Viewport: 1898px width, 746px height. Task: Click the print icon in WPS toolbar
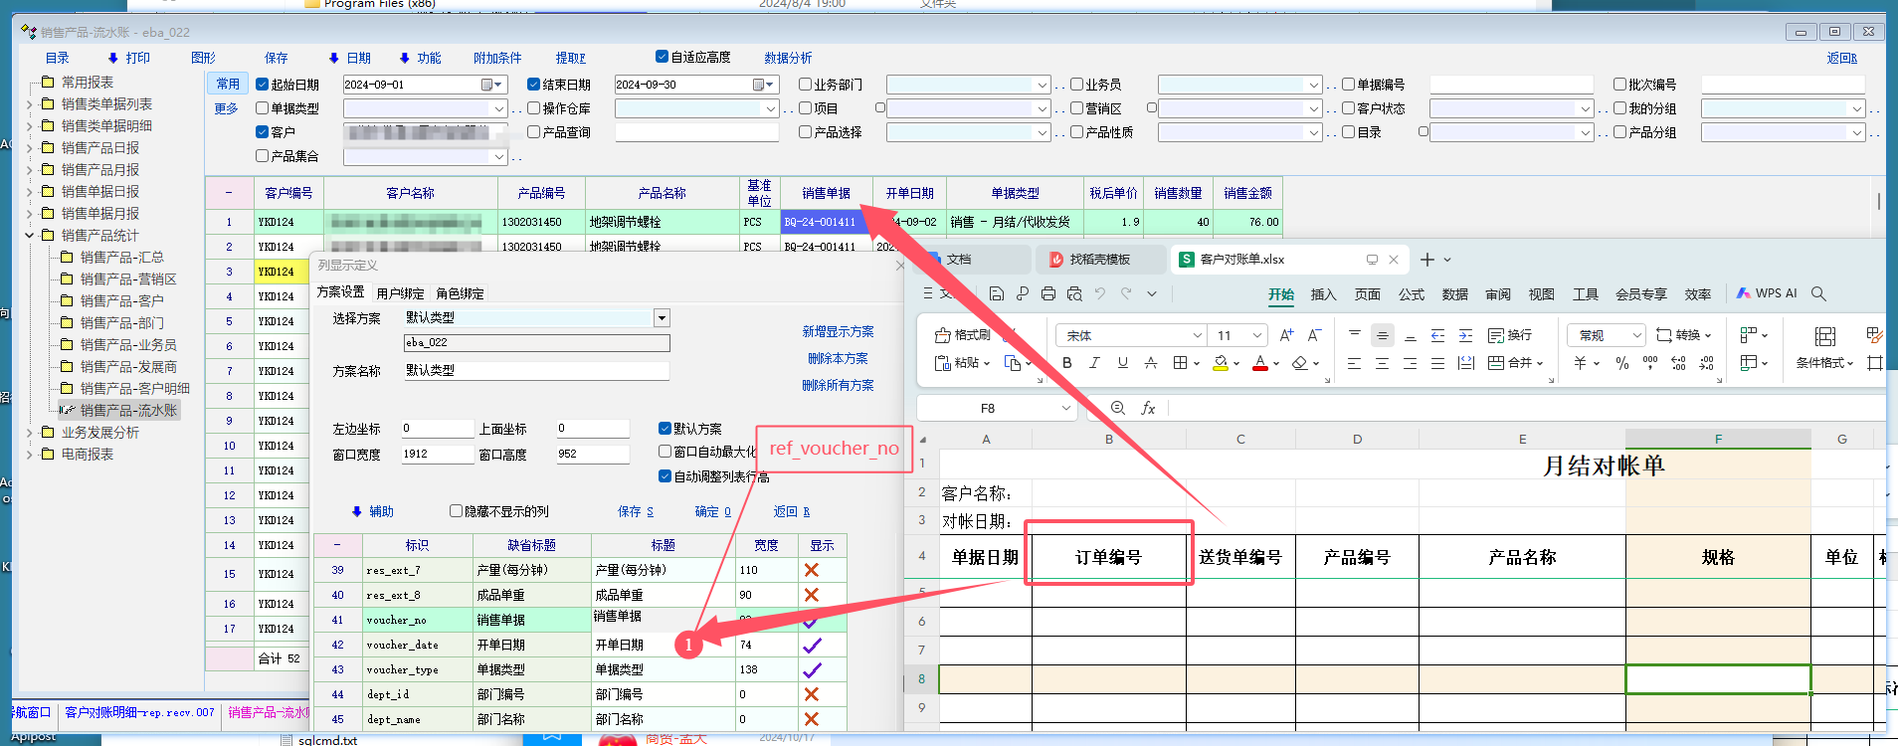(x=1048, y=293)
